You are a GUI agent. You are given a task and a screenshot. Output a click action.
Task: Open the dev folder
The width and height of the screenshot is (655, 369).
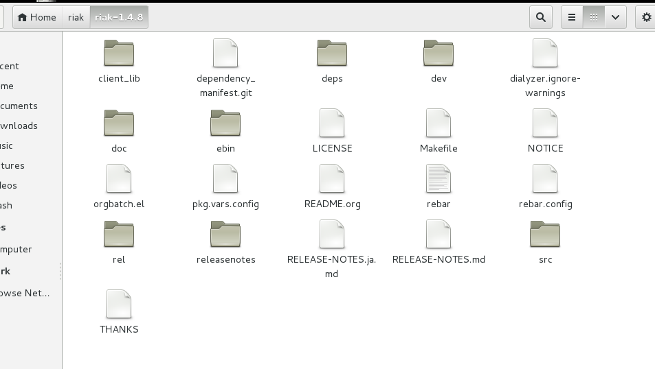click(x=438, y=53)
